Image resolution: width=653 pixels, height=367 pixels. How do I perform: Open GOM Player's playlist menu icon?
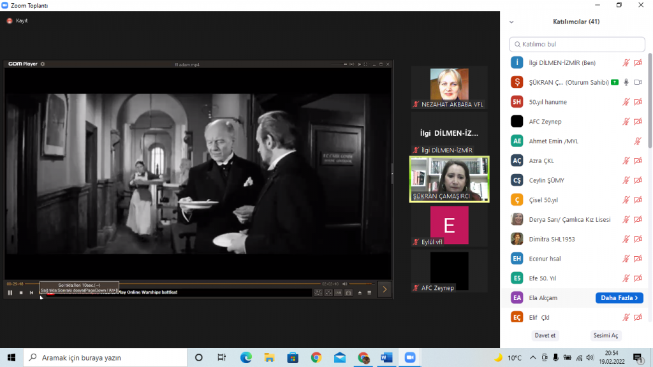369,292
